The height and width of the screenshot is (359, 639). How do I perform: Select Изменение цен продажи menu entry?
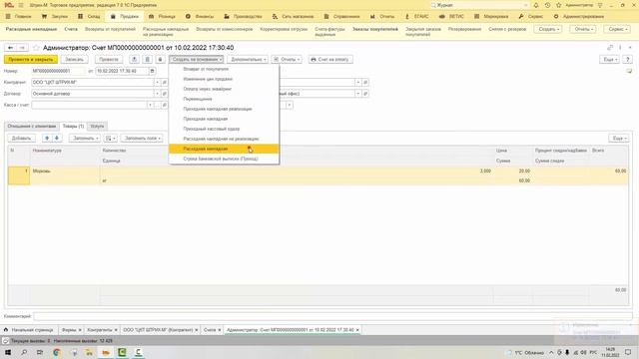(x=208, y=79)
